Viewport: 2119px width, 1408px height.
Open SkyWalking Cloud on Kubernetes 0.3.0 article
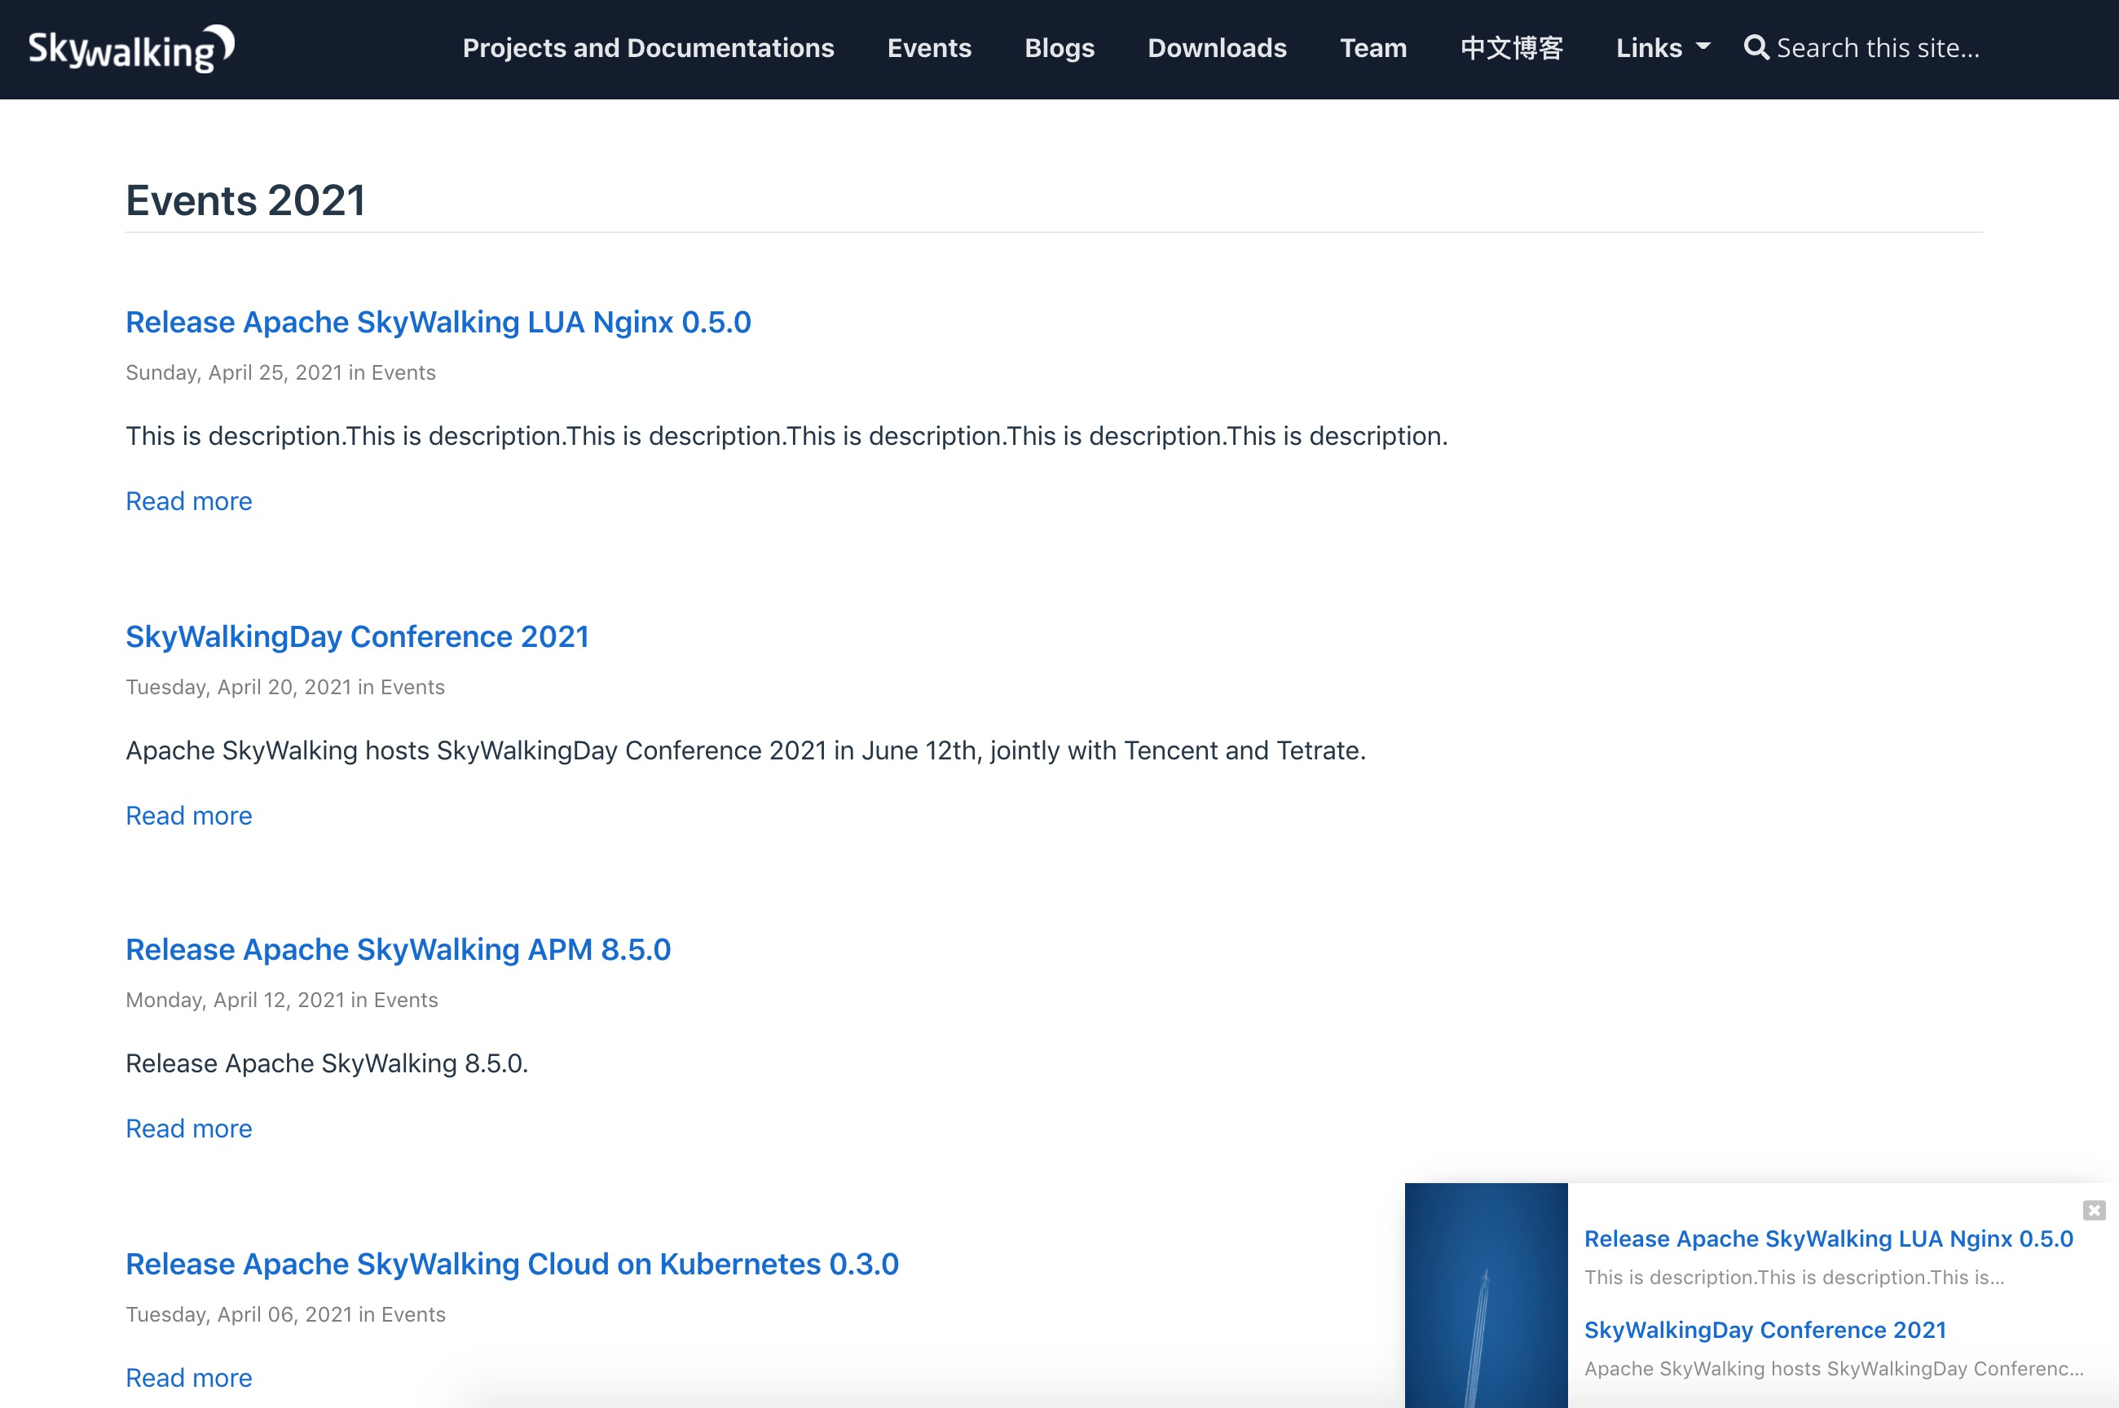[x=512, y=1264]
